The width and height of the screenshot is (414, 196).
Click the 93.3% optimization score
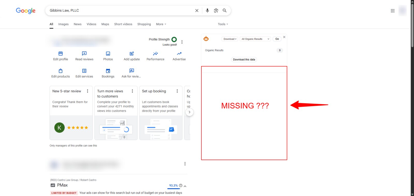(x=173, y=185)
